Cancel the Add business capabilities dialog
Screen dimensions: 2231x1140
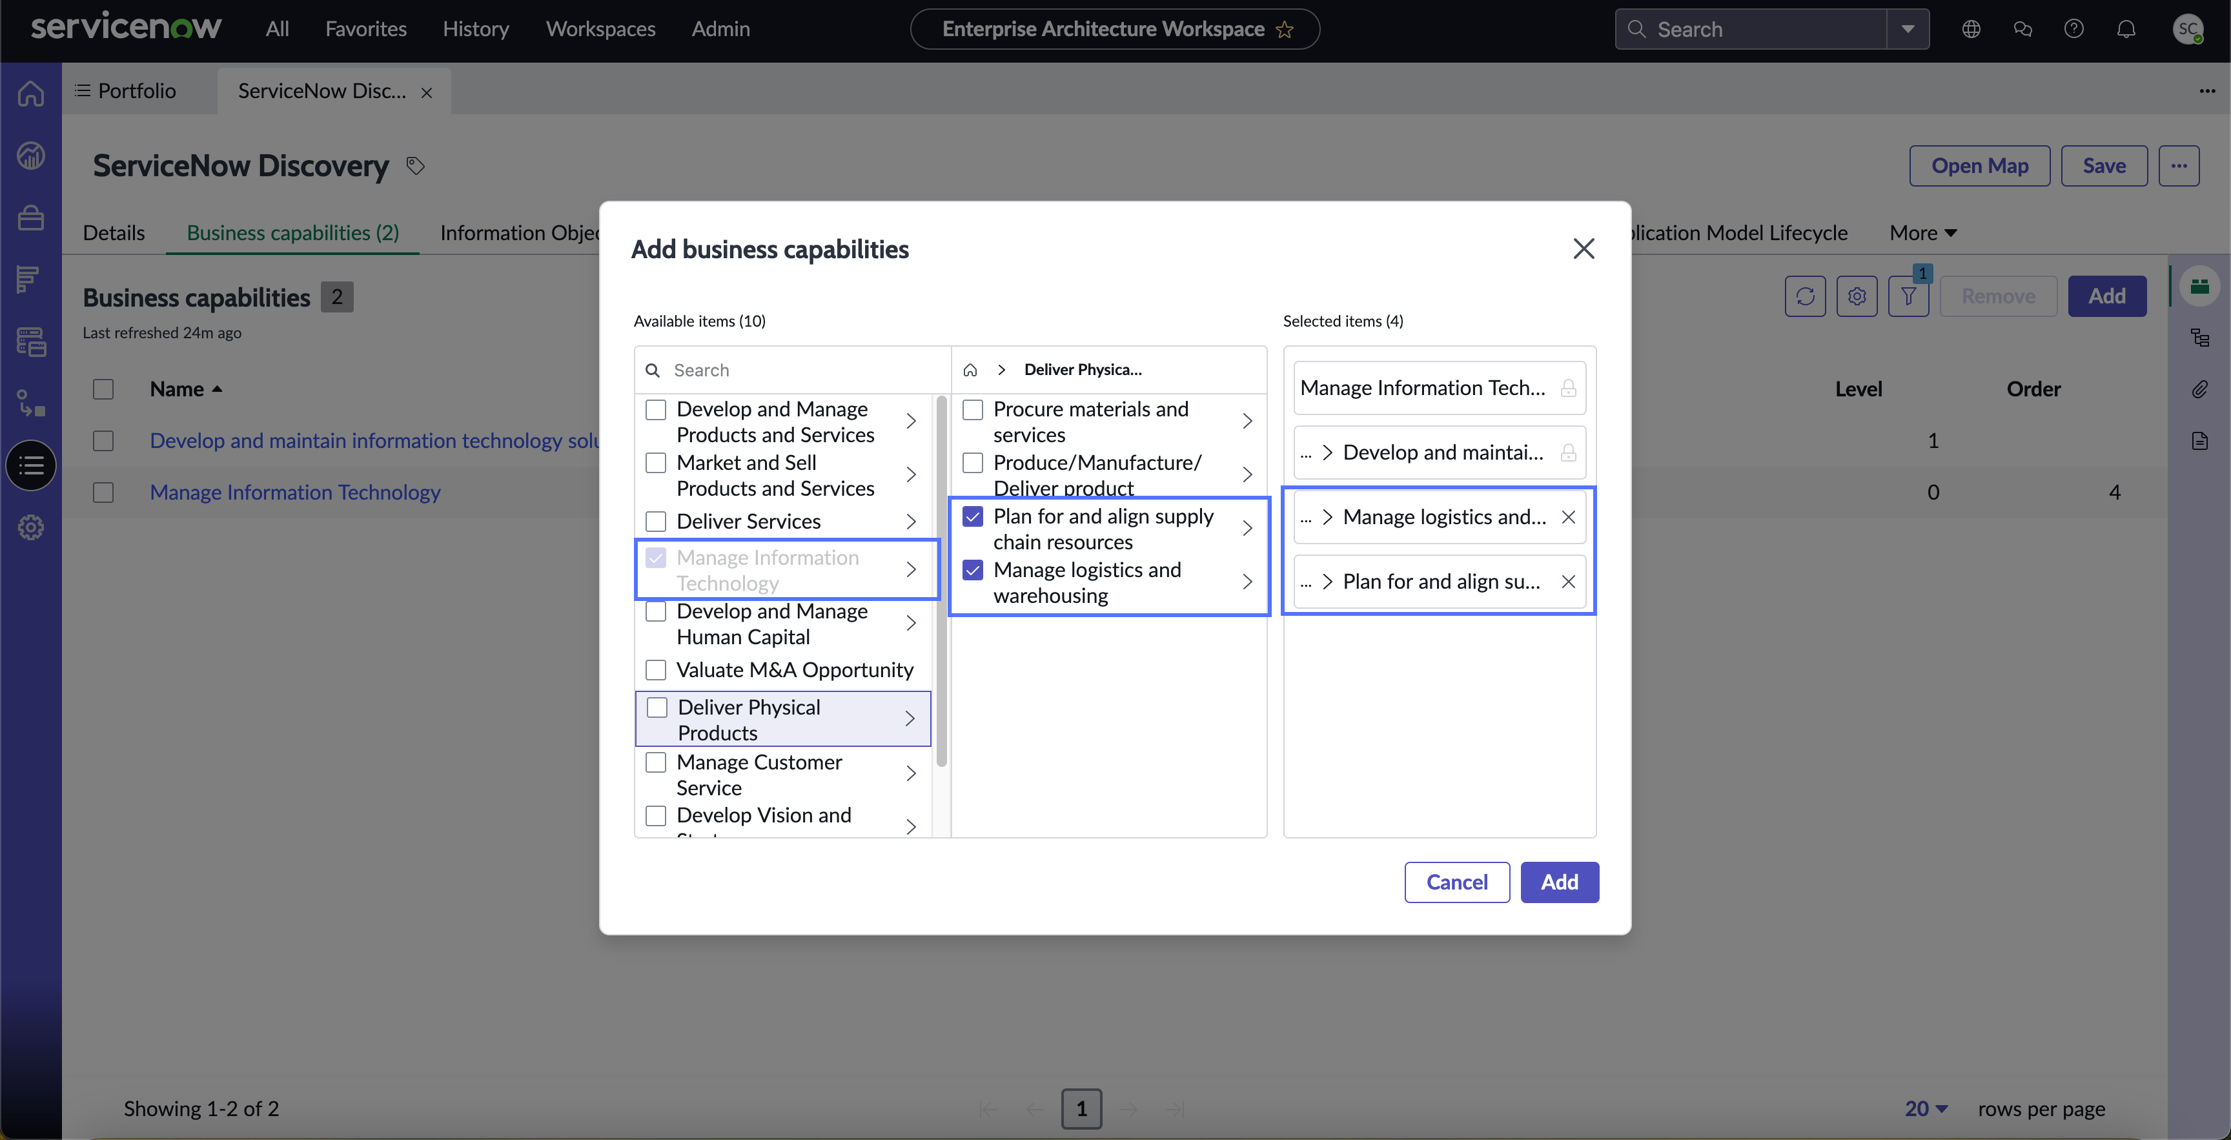pyautogui.click(x=1457, y=882)
